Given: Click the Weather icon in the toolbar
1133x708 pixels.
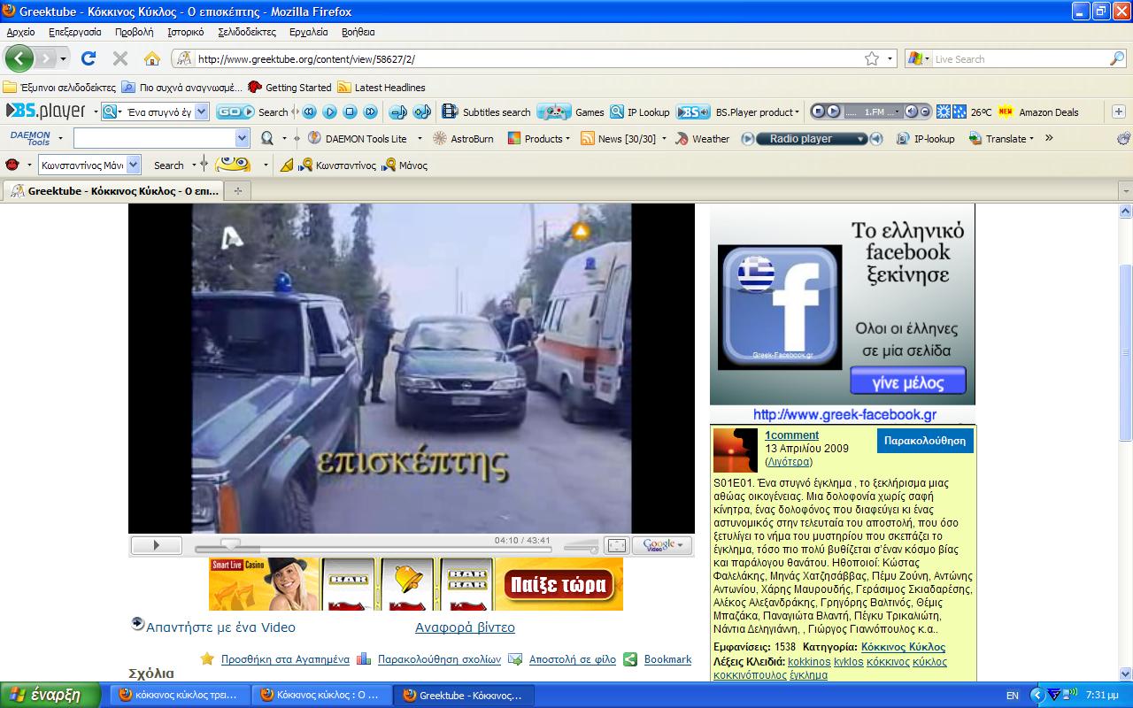Looking at the screenshot, I should click(x=702, y=139).
